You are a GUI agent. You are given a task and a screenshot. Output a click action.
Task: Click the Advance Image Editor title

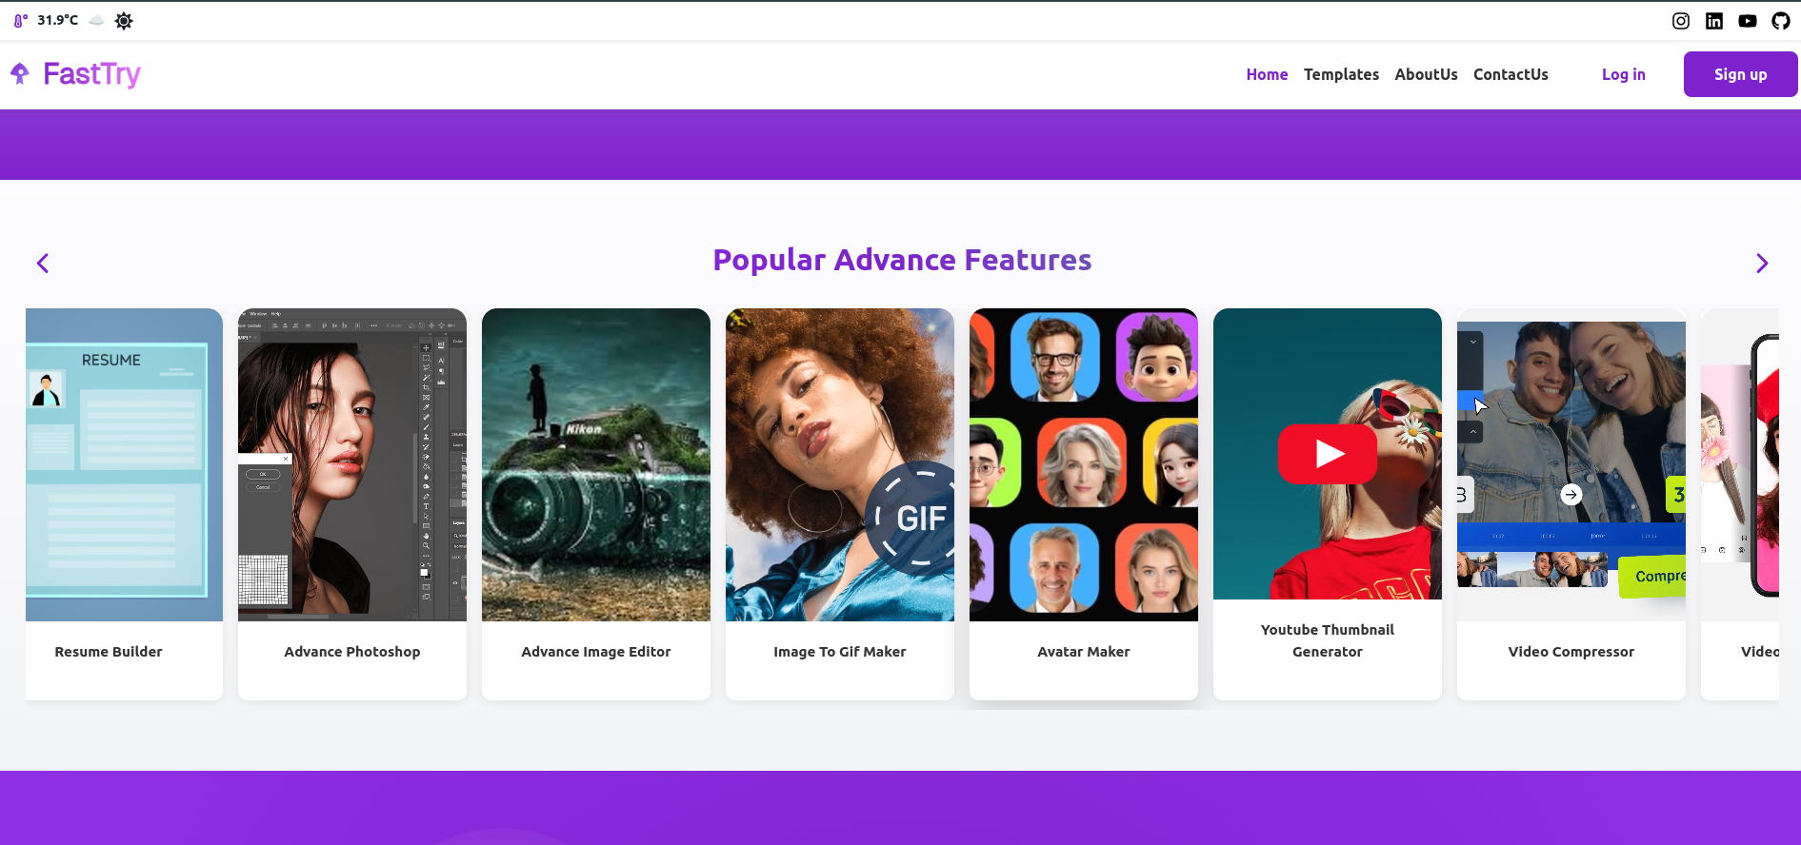point(596,652)
